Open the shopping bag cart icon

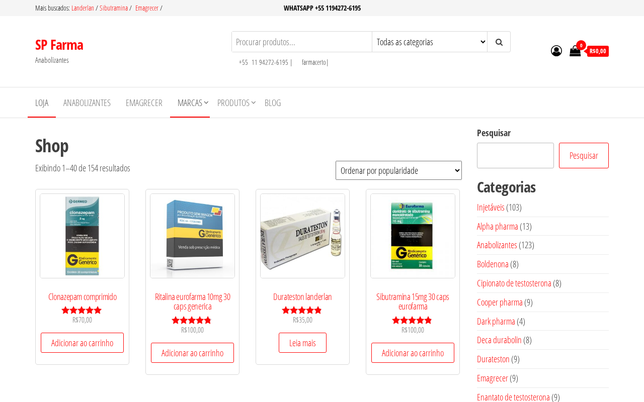pyautogui.click(x=575, y=51)
